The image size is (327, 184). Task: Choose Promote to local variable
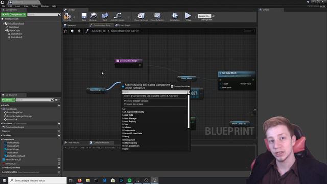tap(136, 101)
